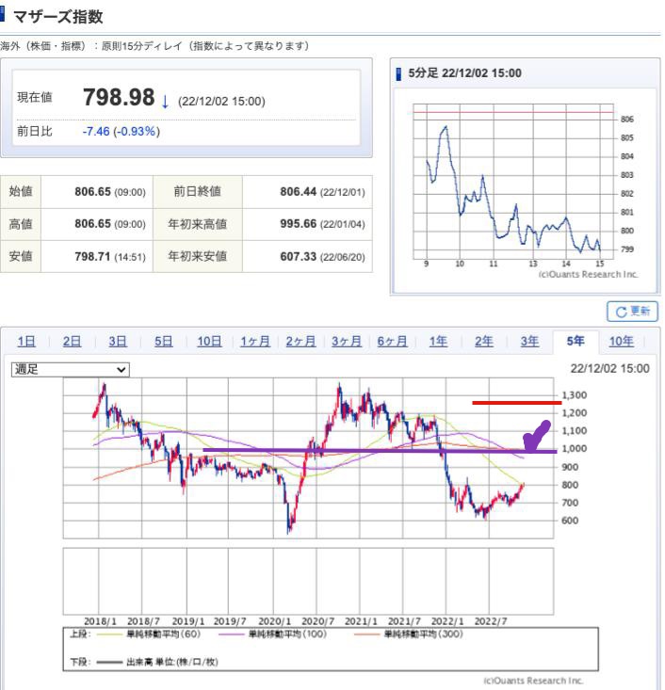Screen dimensions: 665x690
Task: Click the 22/12/02 15:00 chart timestamp
Action: 610,369
